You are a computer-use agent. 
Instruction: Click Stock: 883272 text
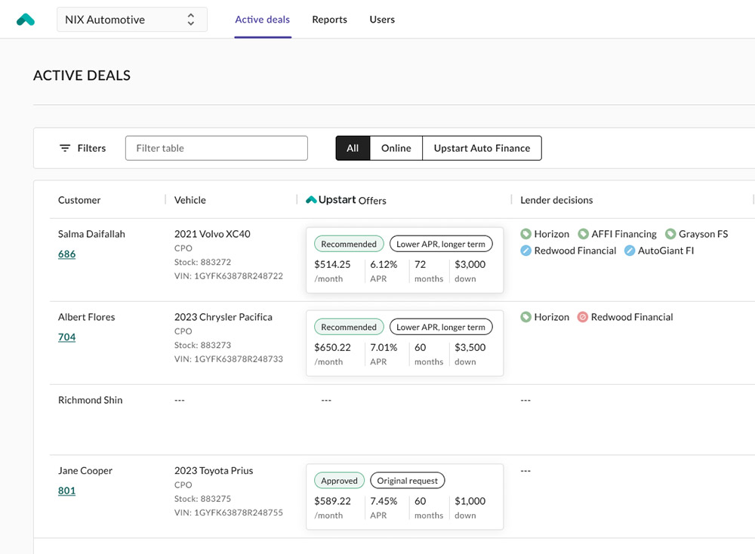click(202, 262)
